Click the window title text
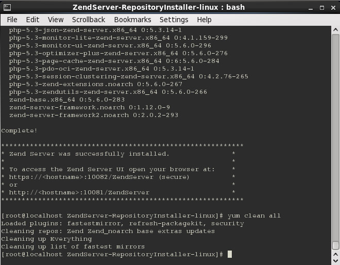Screen dimensions: 340x265 (x=159, y=7)
